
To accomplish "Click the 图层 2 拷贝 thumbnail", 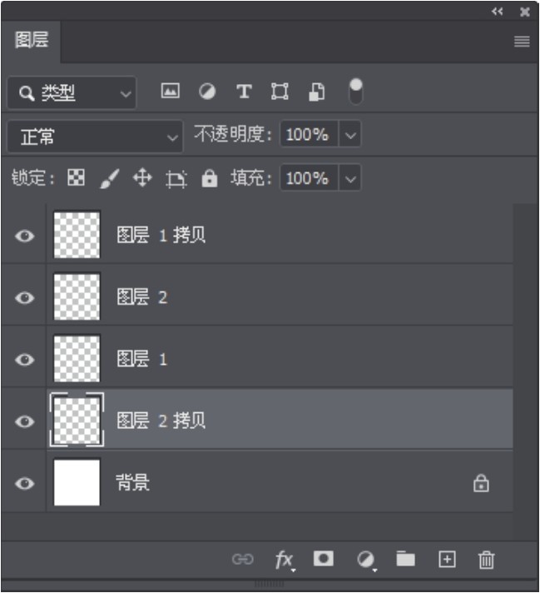I will [77, 421].
